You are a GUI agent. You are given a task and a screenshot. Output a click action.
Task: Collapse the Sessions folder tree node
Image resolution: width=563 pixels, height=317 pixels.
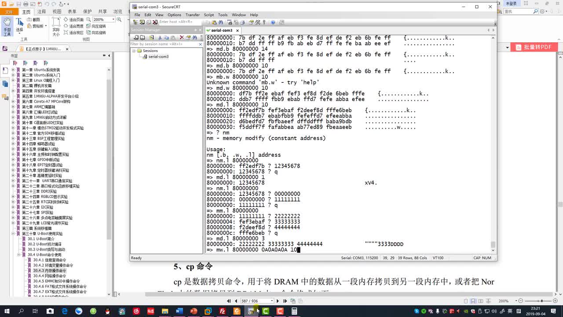click(134, 51)
